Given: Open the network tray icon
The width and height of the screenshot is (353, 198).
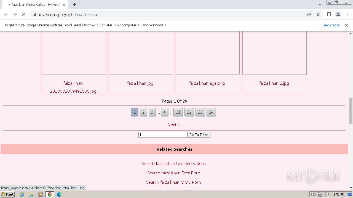Looking at the screenshot, I should point(320,194).
